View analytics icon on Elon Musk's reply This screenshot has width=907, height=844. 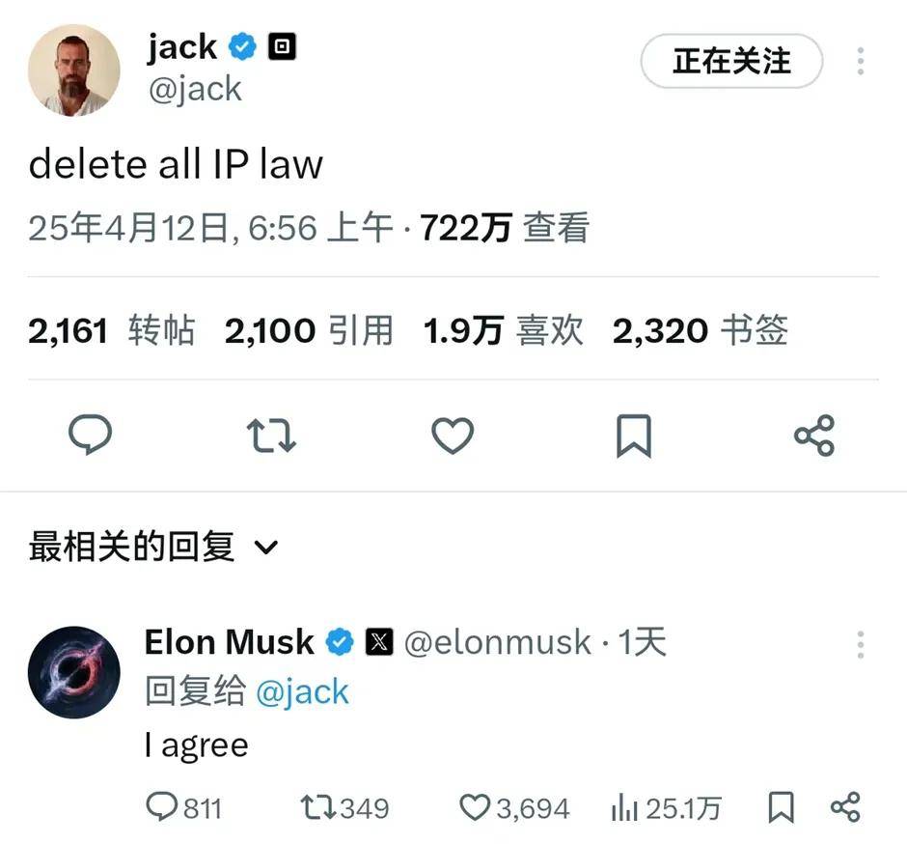click(x=624, y=807)
